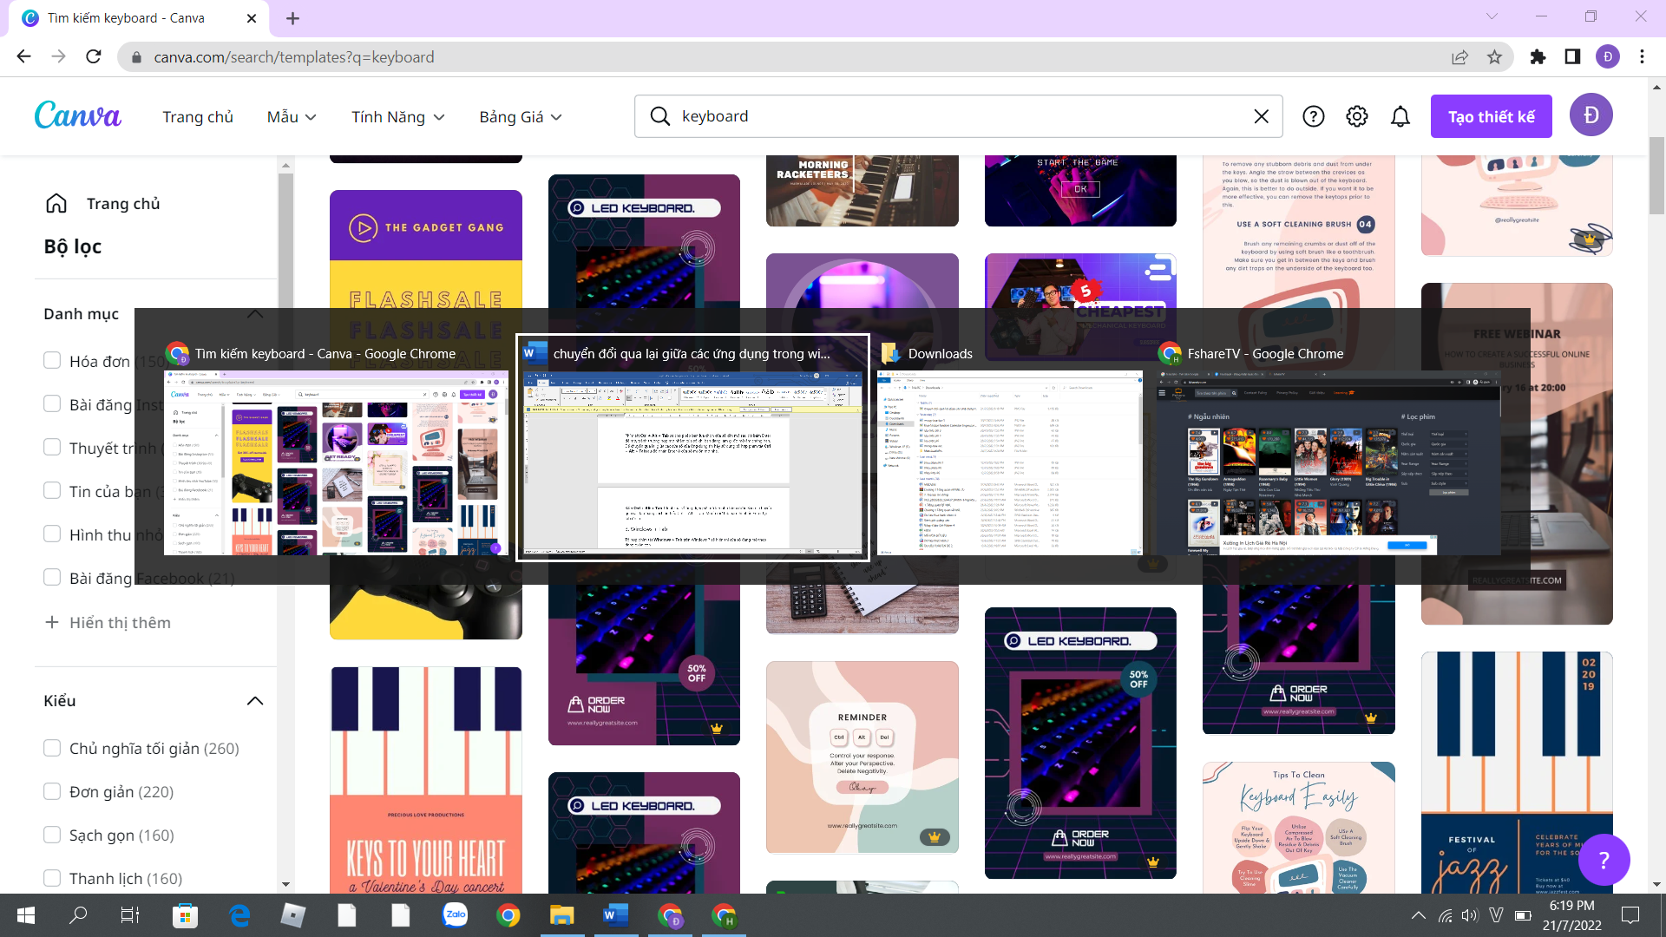Check the Hóa đơn category checkbox
The image size is (1666, 937).
[x=52, y=360]
